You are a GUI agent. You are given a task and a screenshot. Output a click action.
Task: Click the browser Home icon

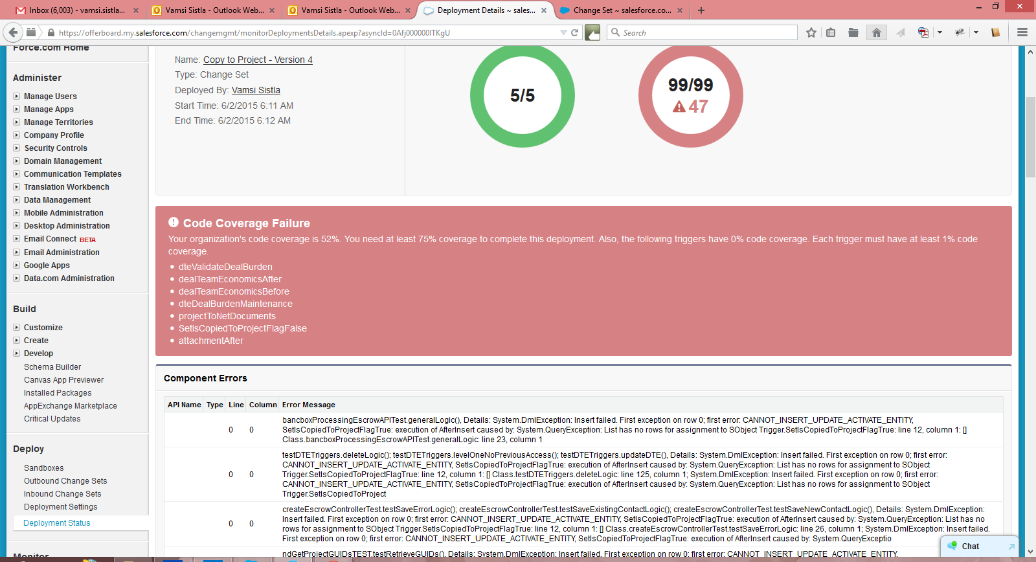click(877, 32)
